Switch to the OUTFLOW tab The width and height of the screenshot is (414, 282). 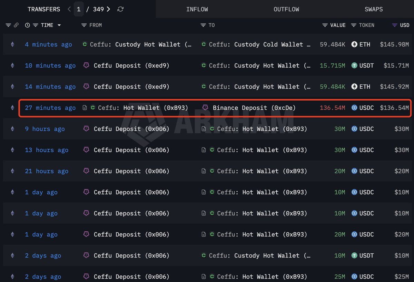point(286,9)
